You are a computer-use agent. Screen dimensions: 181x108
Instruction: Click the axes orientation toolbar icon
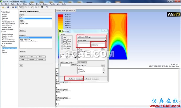pyautogui.click(x=39, y=7)
